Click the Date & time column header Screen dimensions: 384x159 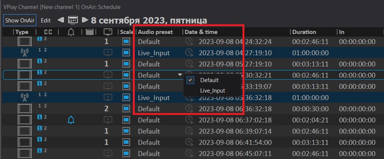tap(201, 32)
